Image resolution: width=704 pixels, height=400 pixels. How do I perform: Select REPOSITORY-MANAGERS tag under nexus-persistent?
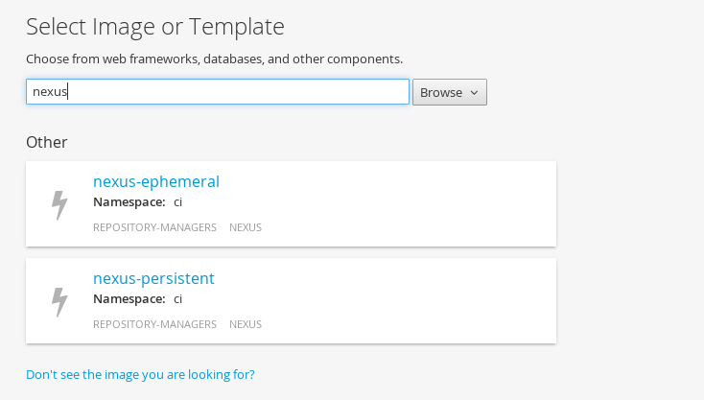[154, 324]
